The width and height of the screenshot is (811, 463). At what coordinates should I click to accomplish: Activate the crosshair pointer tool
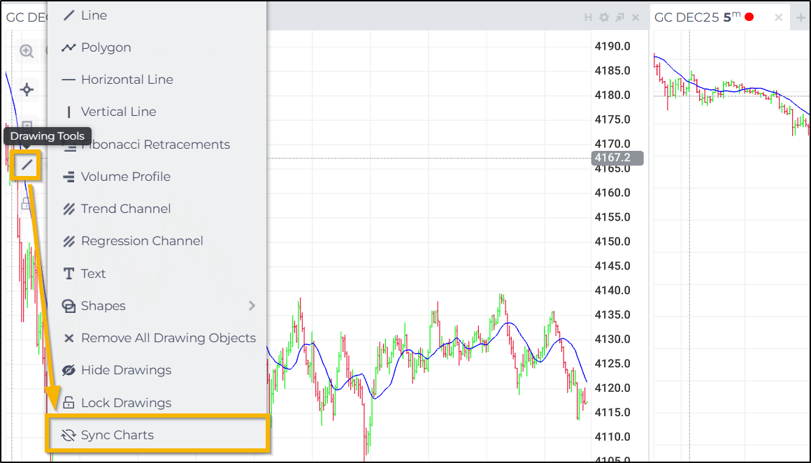point(27,89)
